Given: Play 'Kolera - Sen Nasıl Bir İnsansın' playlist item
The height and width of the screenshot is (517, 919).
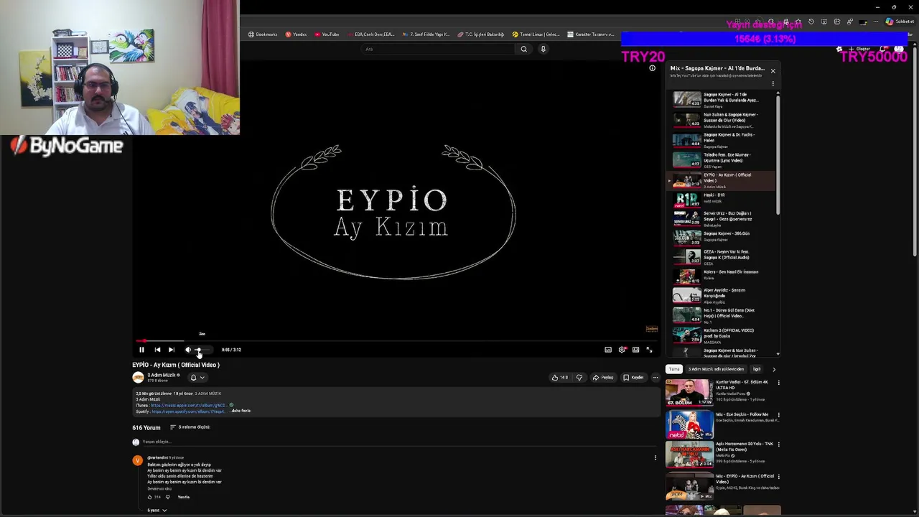Looking at the screenshot, I should click(x=722, y=276).
